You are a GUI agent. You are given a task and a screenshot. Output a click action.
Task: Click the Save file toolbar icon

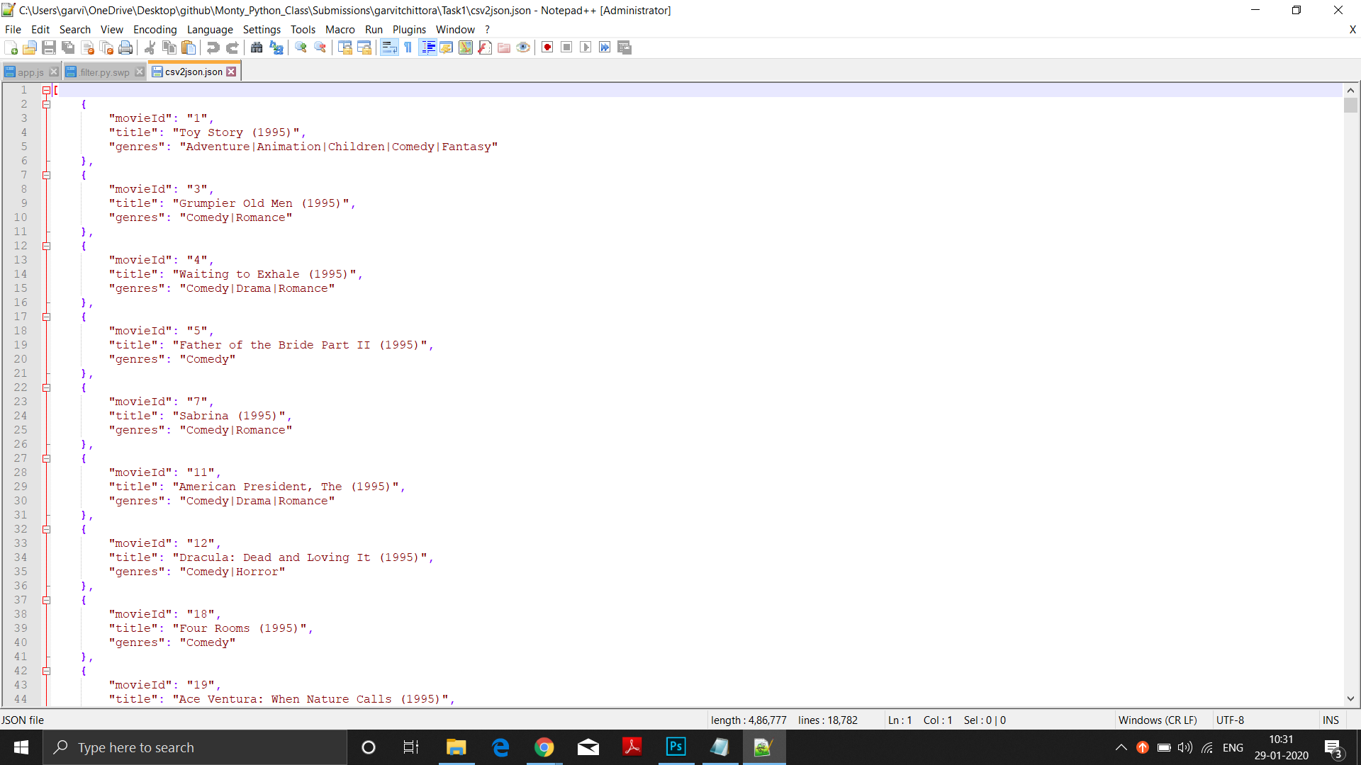click(x=49, y=47)
